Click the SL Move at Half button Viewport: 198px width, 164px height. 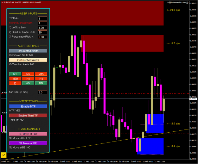[x=28, y=134]
